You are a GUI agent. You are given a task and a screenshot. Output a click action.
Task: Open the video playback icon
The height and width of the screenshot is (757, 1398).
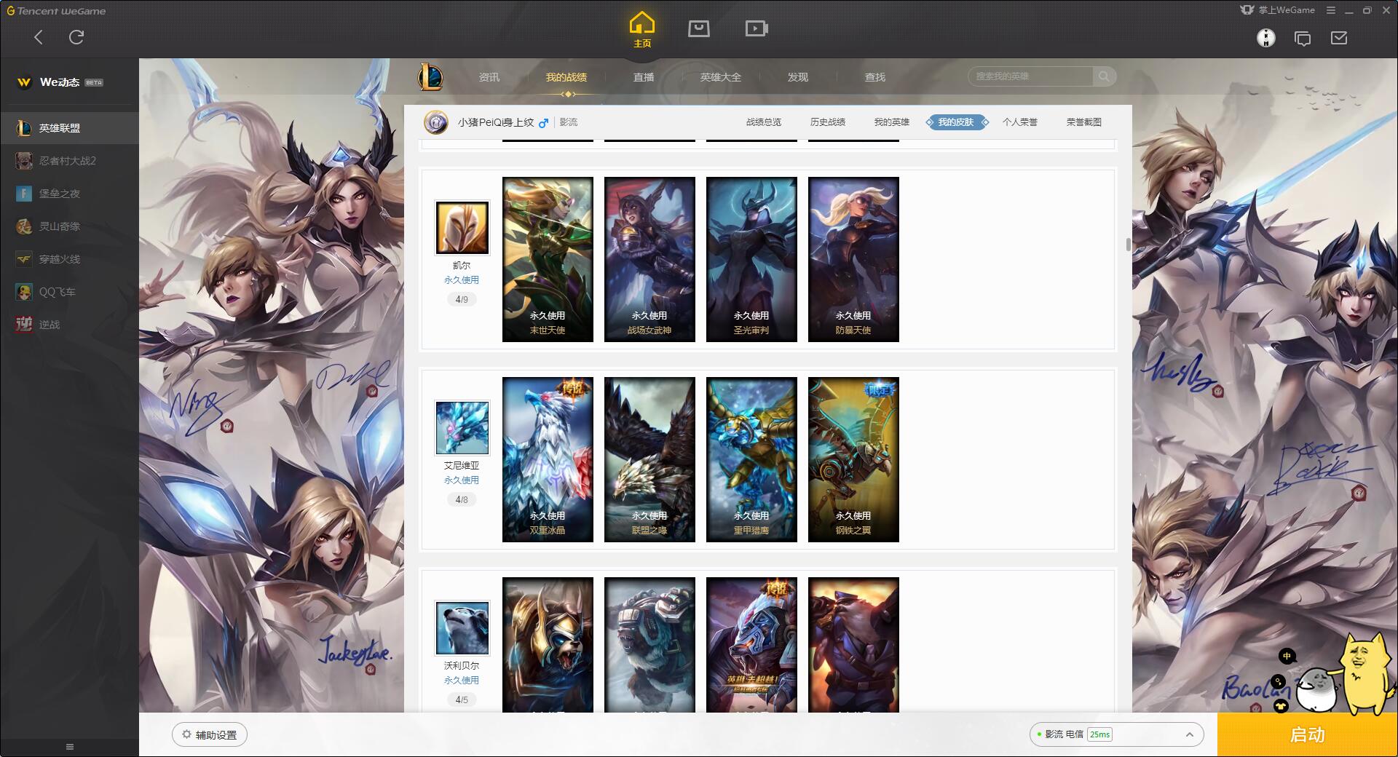[x=757, y=28]
